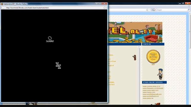
Task: Bookmark the popup page using its star
Action: click(x=104, y=8)
